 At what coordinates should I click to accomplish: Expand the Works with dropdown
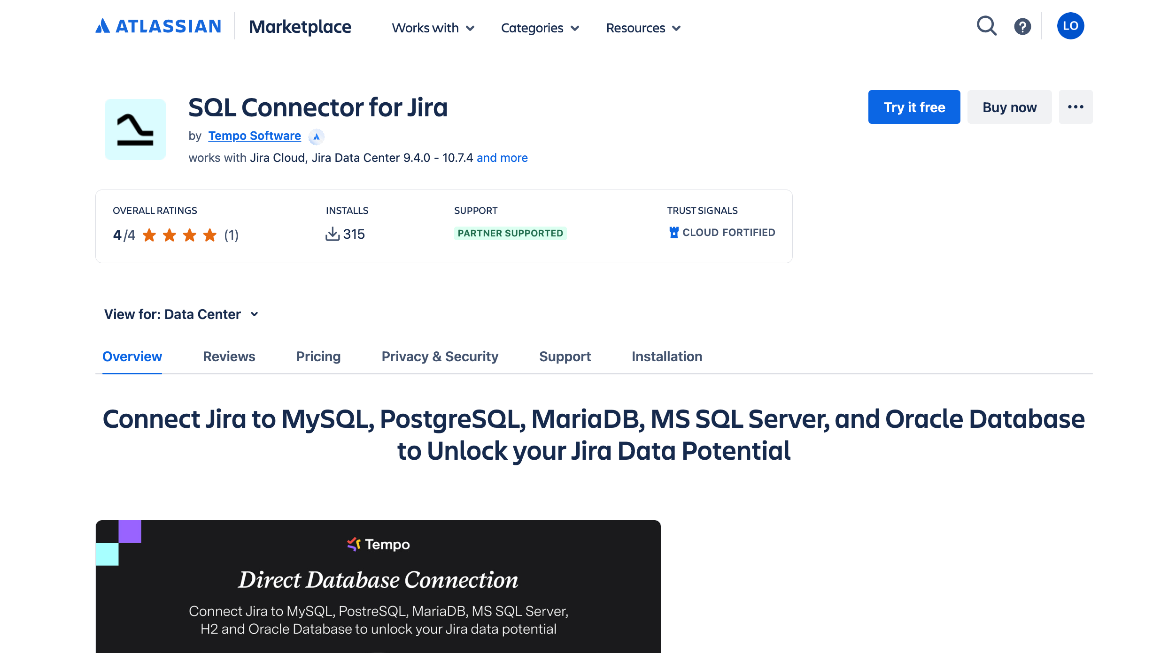point(433,28)
